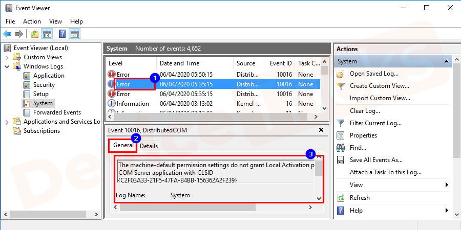Click the Forward arrow toolbar icon
The height and width of the screenshot is (230, 461).
19,34
